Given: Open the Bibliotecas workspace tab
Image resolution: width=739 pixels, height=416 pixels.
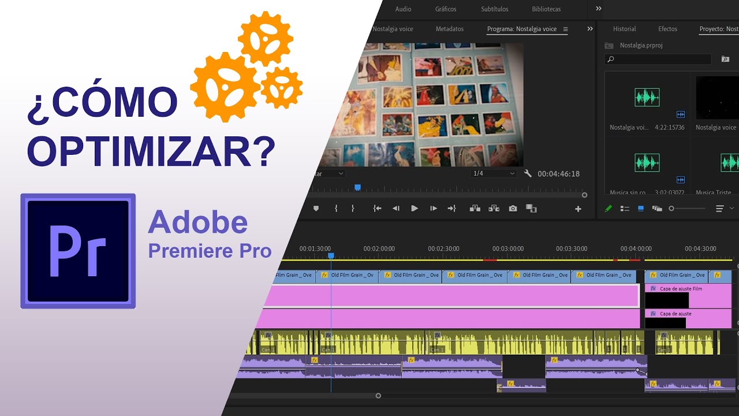Looking at the screenshot, I should (546, 9).
